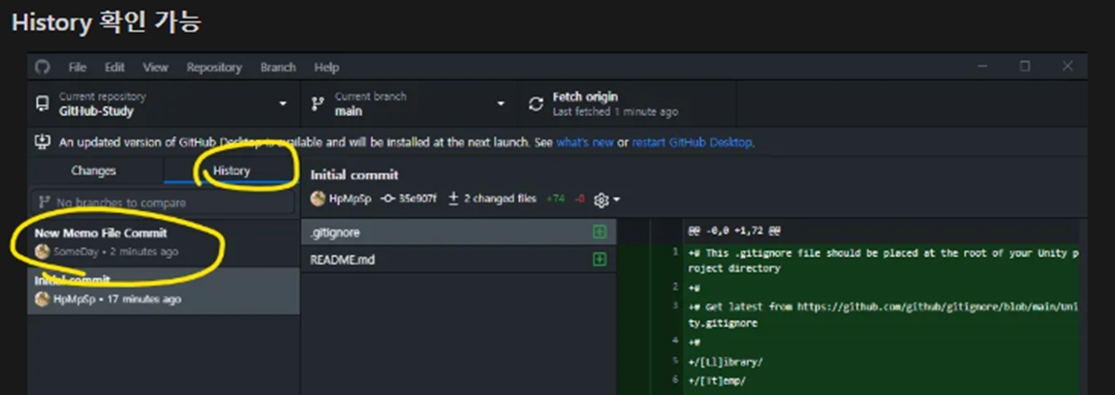This screenshot has width=1115, height=395.
Task: Select the New Memo File Commit entry
Action: pos(165,243)
